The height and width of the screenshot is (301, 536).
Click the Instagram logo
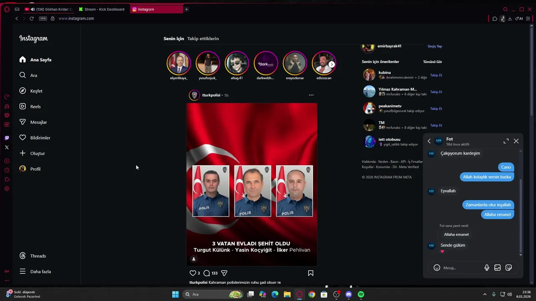33,38
